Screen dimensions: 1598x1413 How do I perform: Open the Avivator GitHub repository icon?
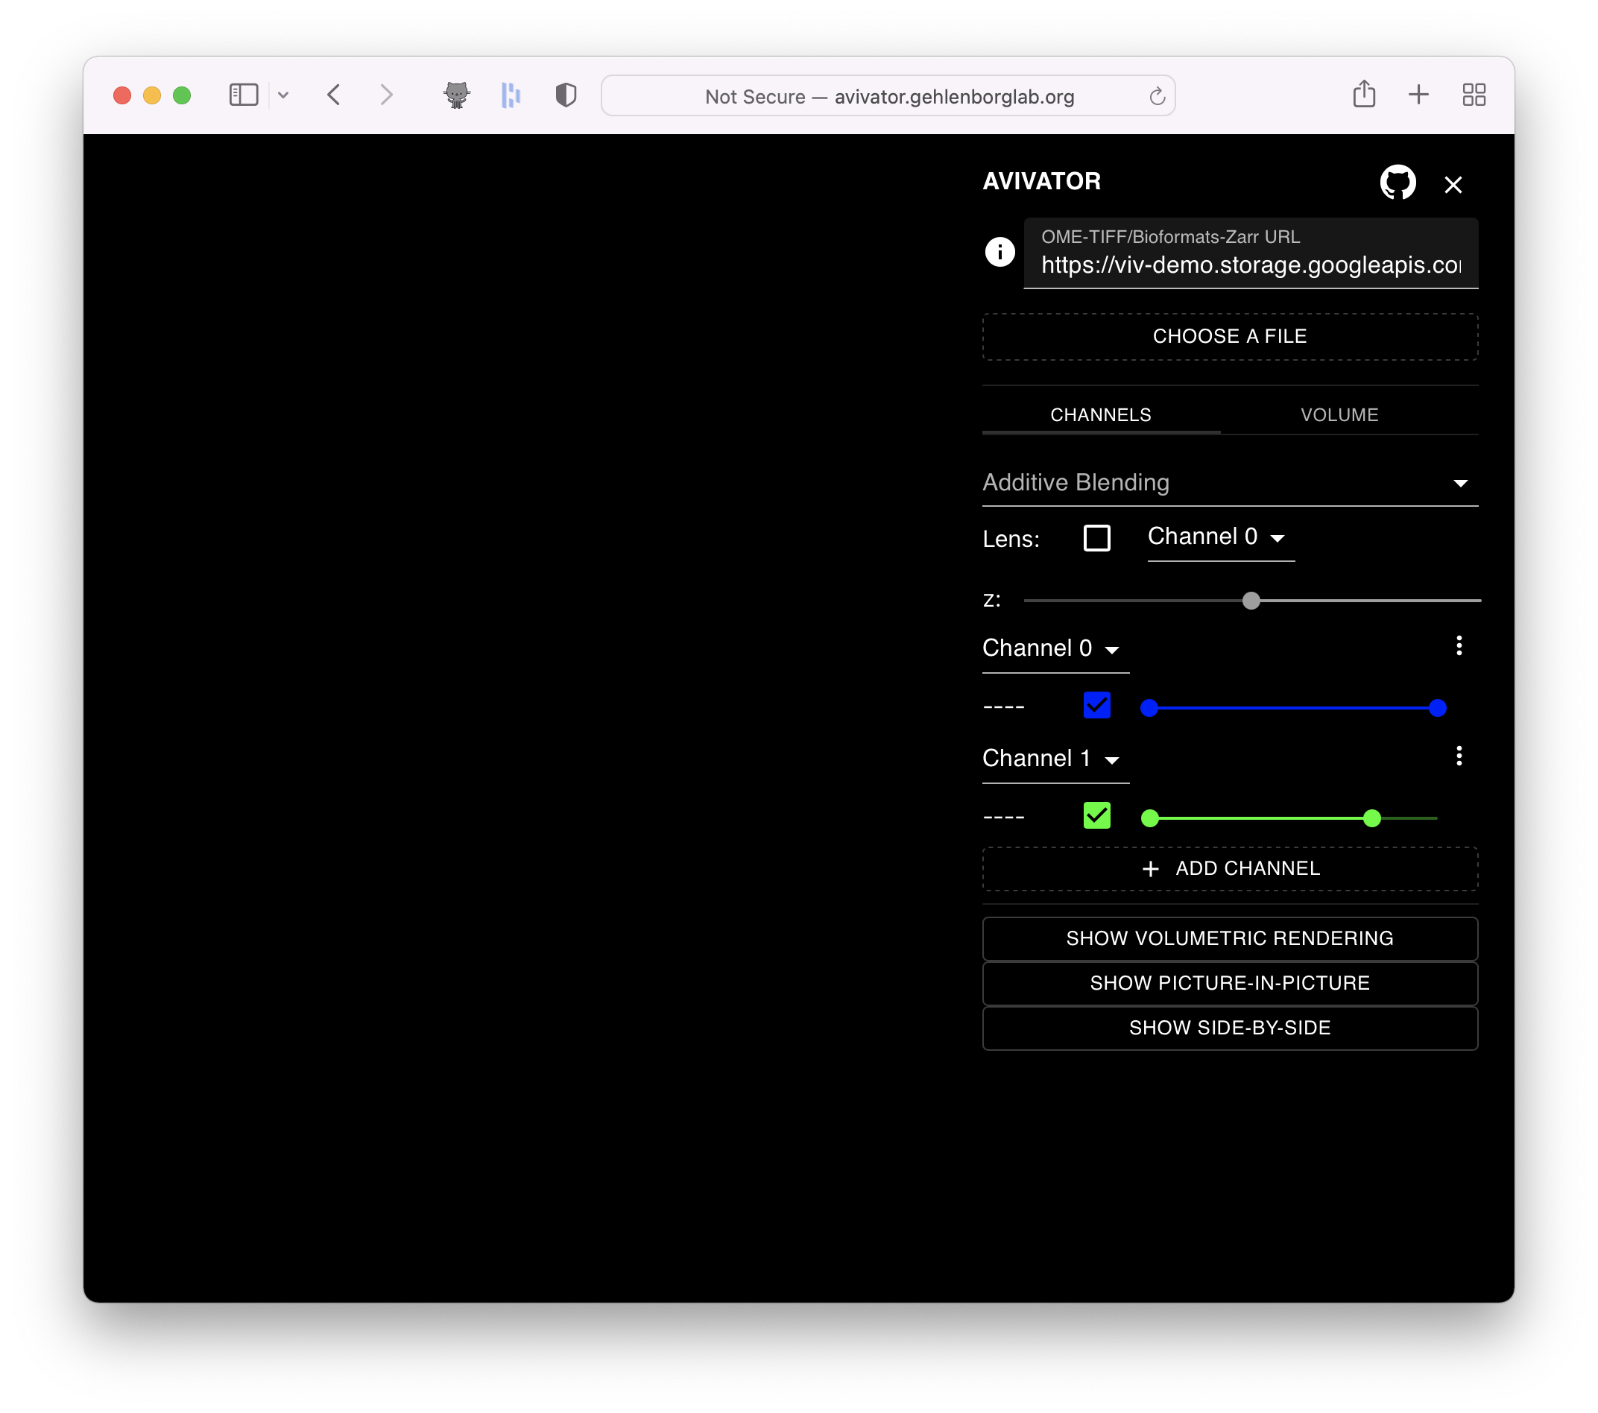1398,183
